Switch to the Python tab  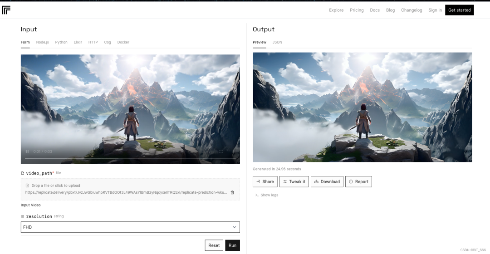61,42
